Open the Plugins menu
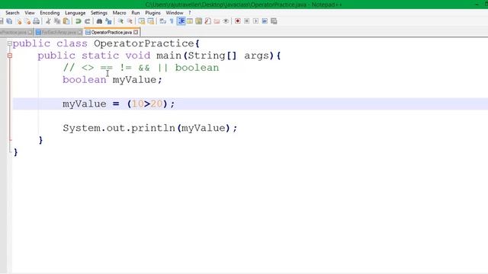Screen dimensions: 488x274 (x=152, y=13)
